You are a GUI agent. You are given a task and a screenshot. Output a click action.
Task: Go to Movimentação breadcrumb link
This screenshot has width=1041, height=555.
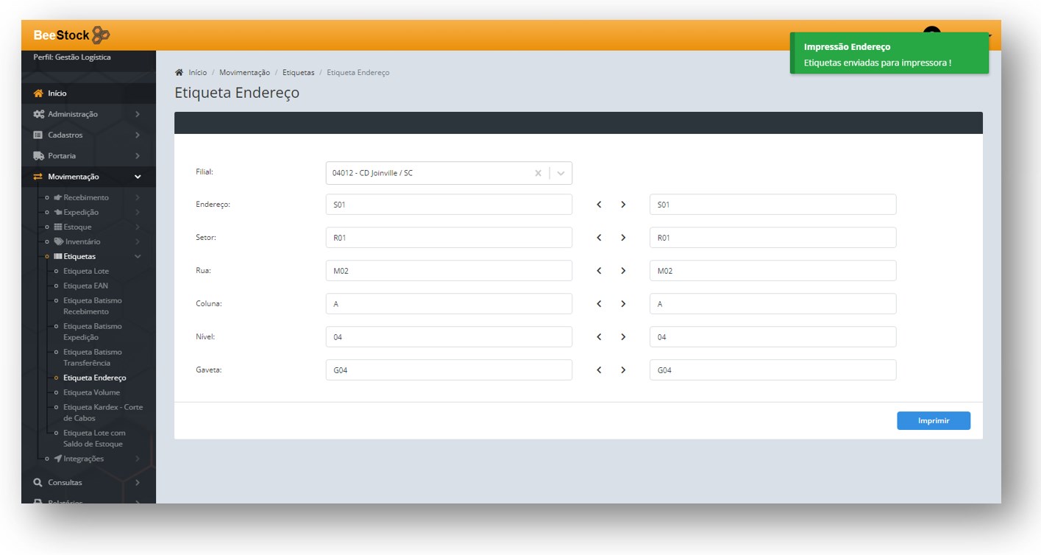(244, 73)
